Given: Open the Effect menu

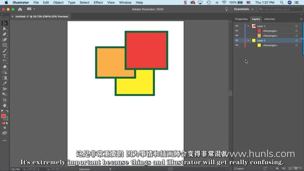Looking at the screenshot, I should tap(98, 3).
